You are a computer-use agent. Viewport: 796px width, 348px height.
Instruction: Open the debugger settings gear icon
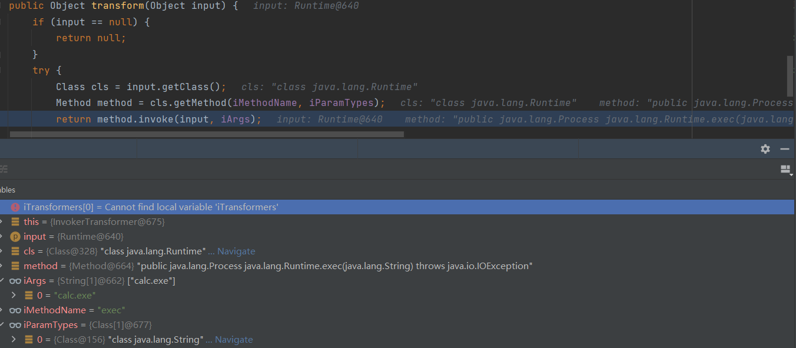point(765,149)
